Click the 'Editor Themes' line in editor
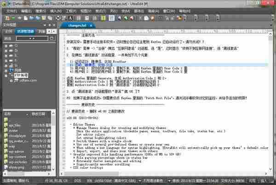 [x=84, y=124]
